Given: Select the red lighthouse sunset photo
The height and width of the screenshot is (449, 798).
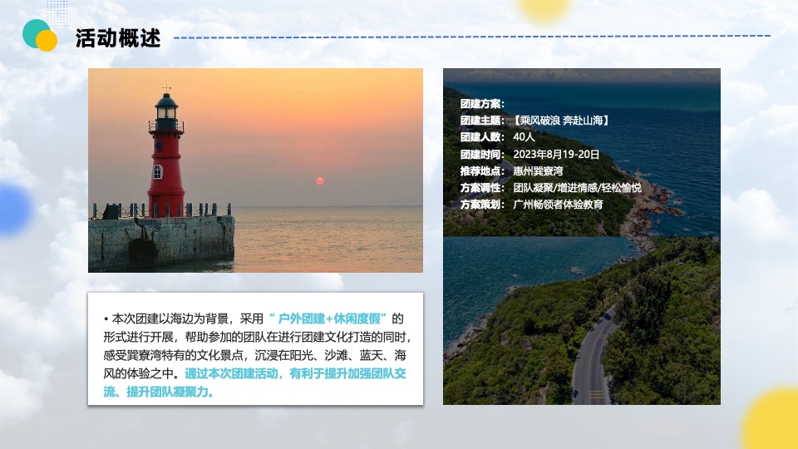Looking at the screenshot, I should (255, 170).
